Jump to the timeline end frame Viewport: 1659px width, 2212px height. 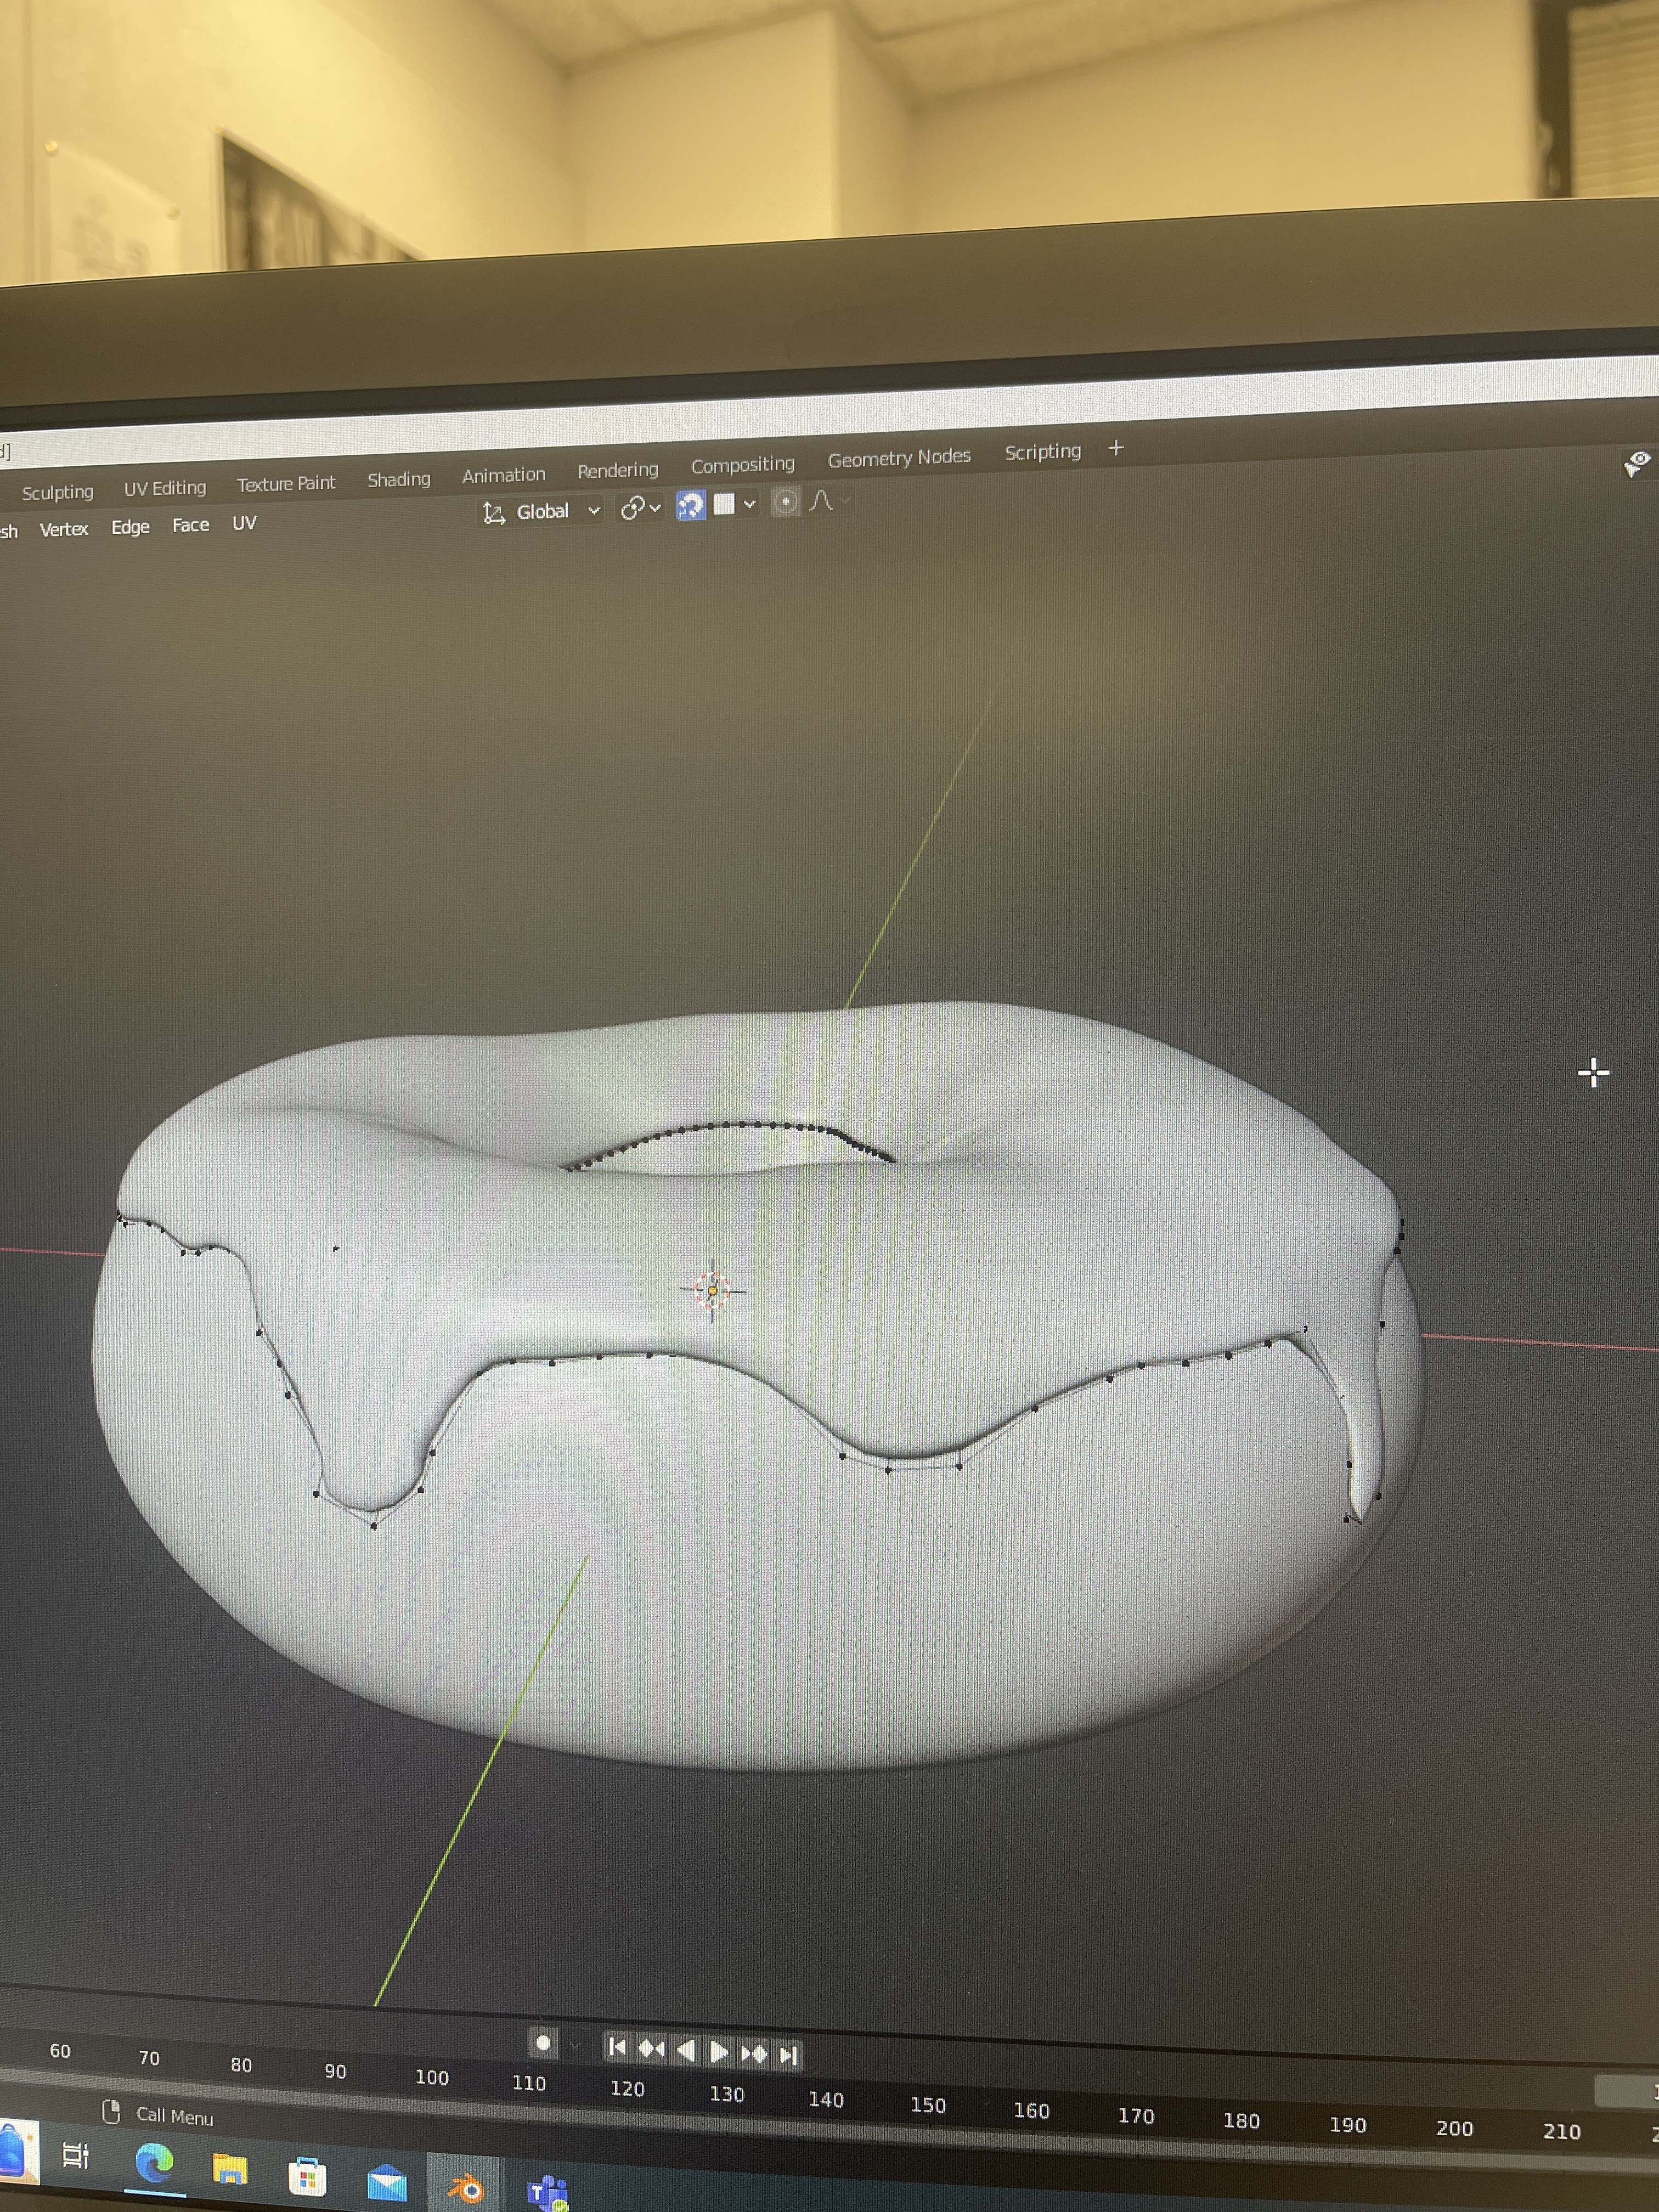pos(788,2055)
